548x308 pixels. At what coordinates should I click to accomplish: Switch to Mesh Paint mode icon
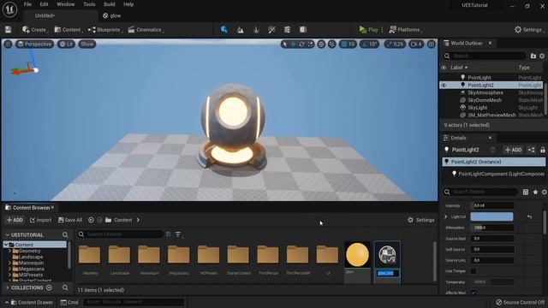(x=271, y=30)
